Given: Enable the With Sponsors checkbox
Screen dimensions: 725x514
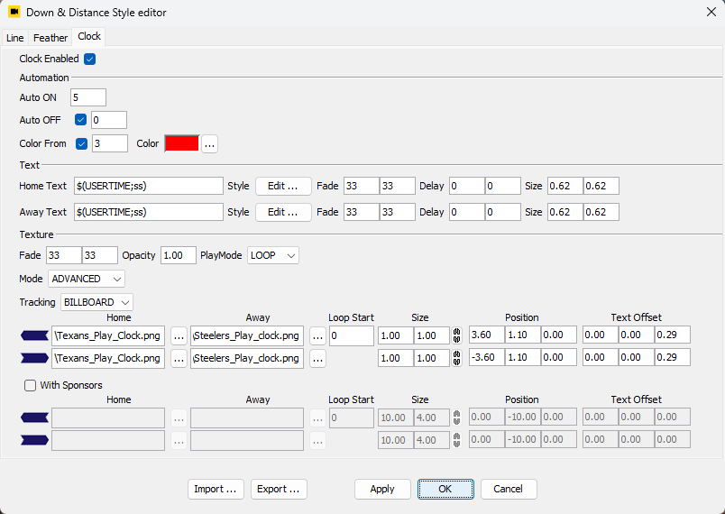Looking at the screenshot, I should click(x=31, y=386).
